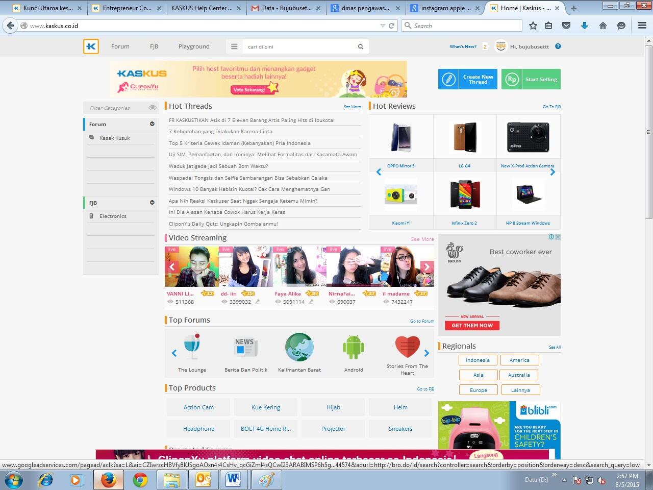Click in the cari di sini search field
Image resolution: width=653 pixels, height=490 pixels.
pos(299,46)
